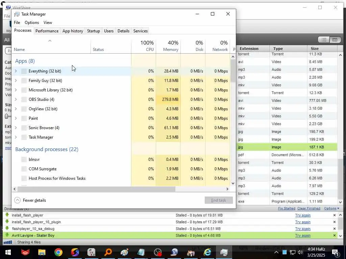
Task: Sort processes by the CPU column
Action: 144,46
